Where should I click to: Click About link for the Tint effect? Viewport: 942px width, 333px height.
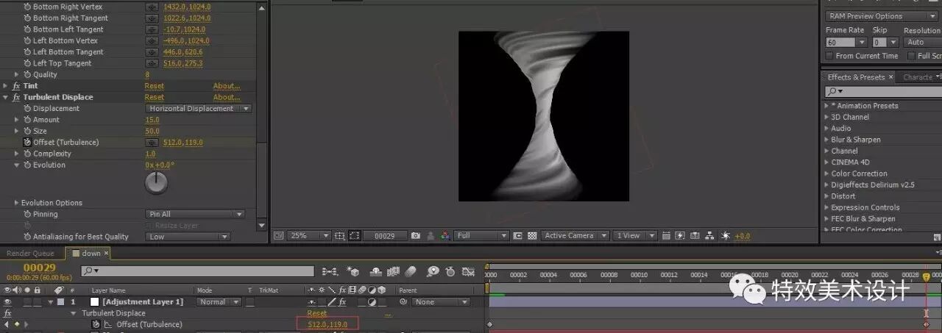click(227, 86)
